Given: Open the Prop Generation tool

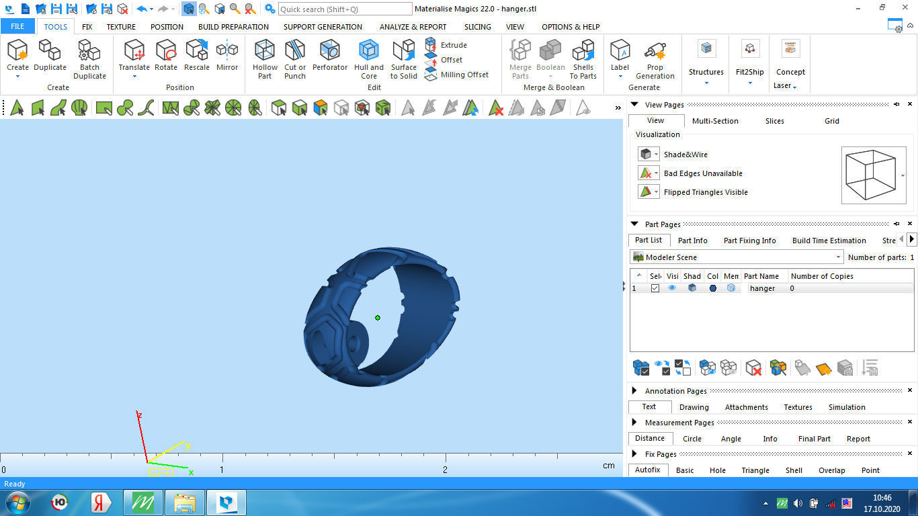Looking at the screenshot, I should 655,59.
